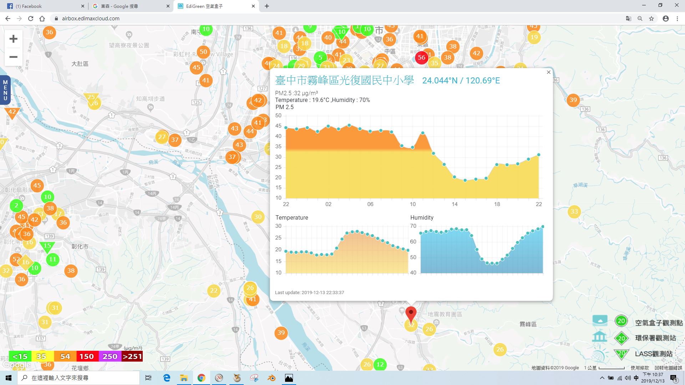Select the yellow 22 airbox marker
Viewport: 685px width, 385px height.
pyautogui.click(x=214, y=291)
